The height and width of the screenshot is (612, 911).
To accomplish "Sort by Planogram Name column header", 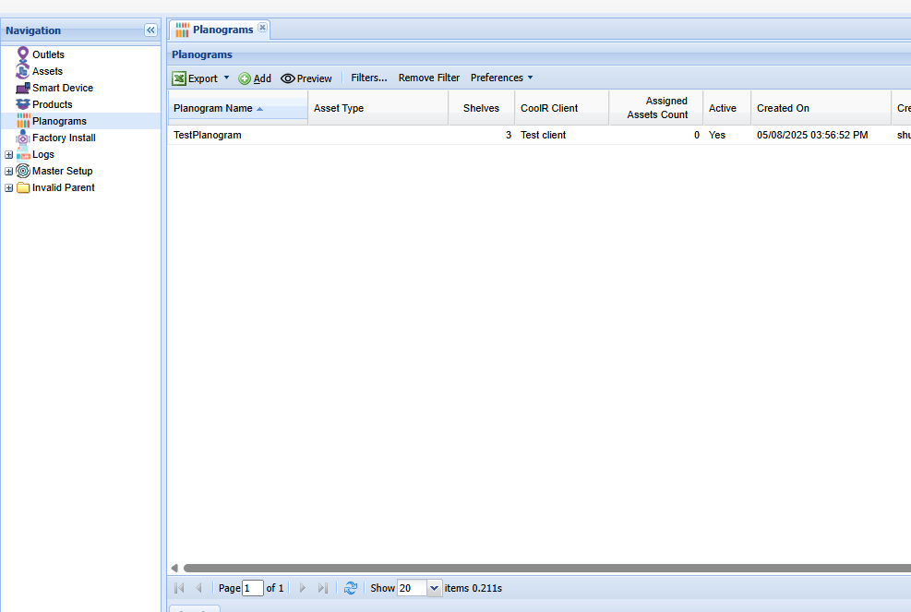I will (x=213, y=108).
